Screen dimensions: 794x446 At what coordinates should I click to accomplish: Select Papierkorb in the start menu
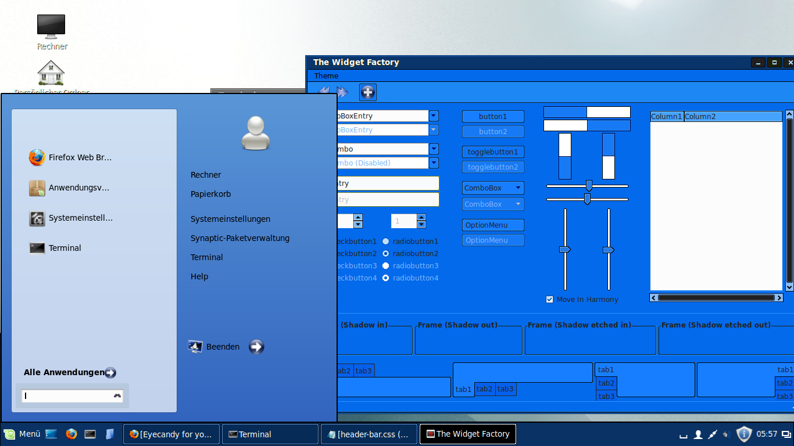pyautogui.click(x=210, y=194)
